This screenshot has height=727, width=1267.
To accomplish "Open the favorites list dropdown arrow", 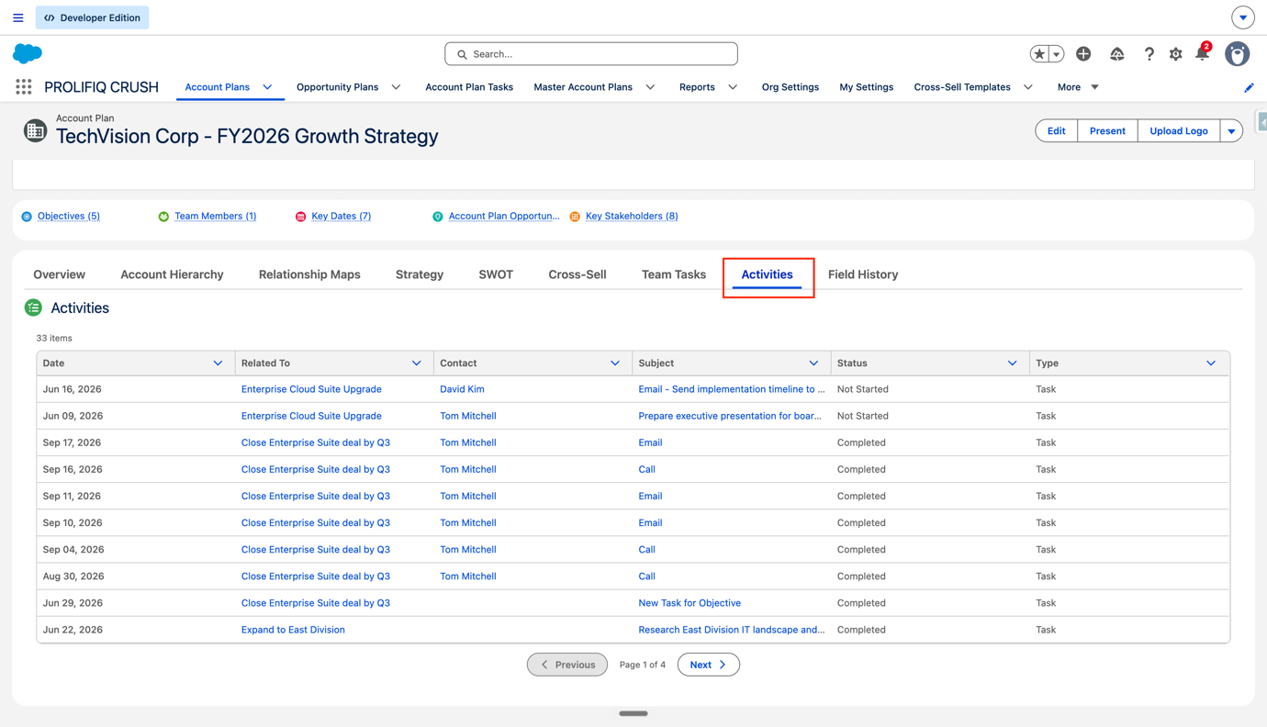I will pyautogui.click(x=1057, y=54).
